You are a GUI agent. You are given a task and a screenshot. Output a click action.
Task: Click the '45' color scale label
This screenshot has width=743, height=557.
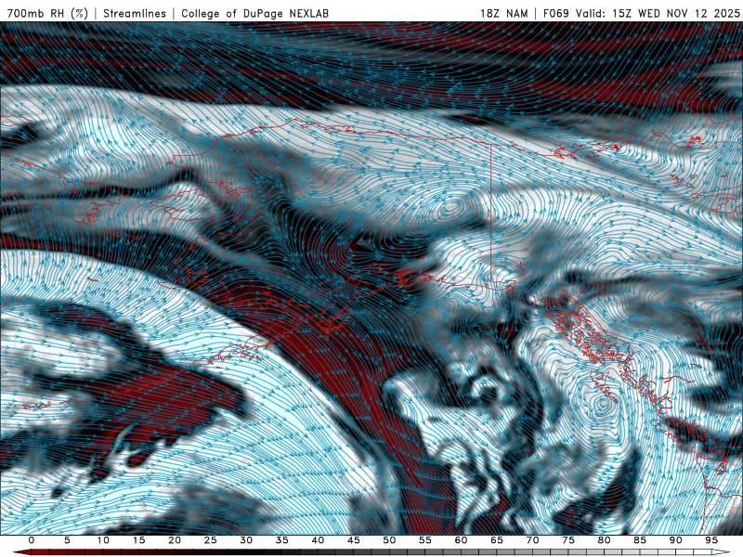354,540
